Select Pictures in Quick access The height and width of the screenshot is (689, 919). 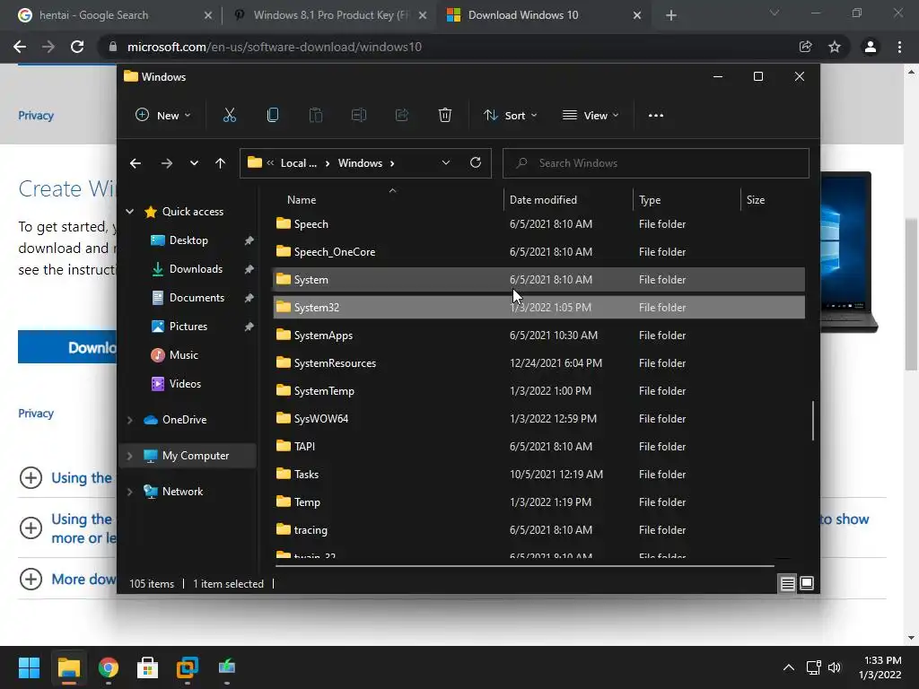[x=188, y=327]
